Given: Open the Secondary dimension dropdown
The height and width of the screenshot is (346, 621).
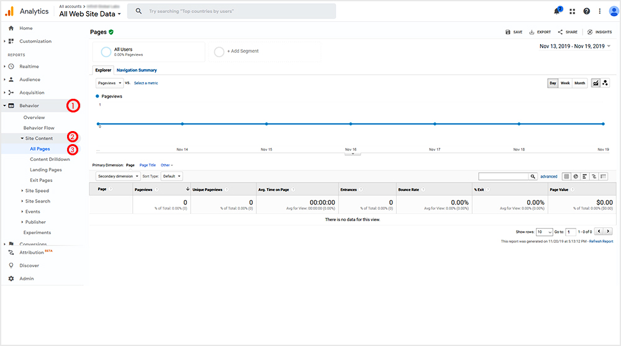Looking at the screenshot, I should 118,176.
